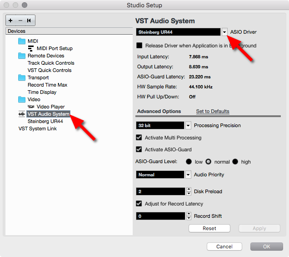The height and width of the screenshot is (257, 289).
Task: Click the Disk Preload value field
Action: pos(160,191)
